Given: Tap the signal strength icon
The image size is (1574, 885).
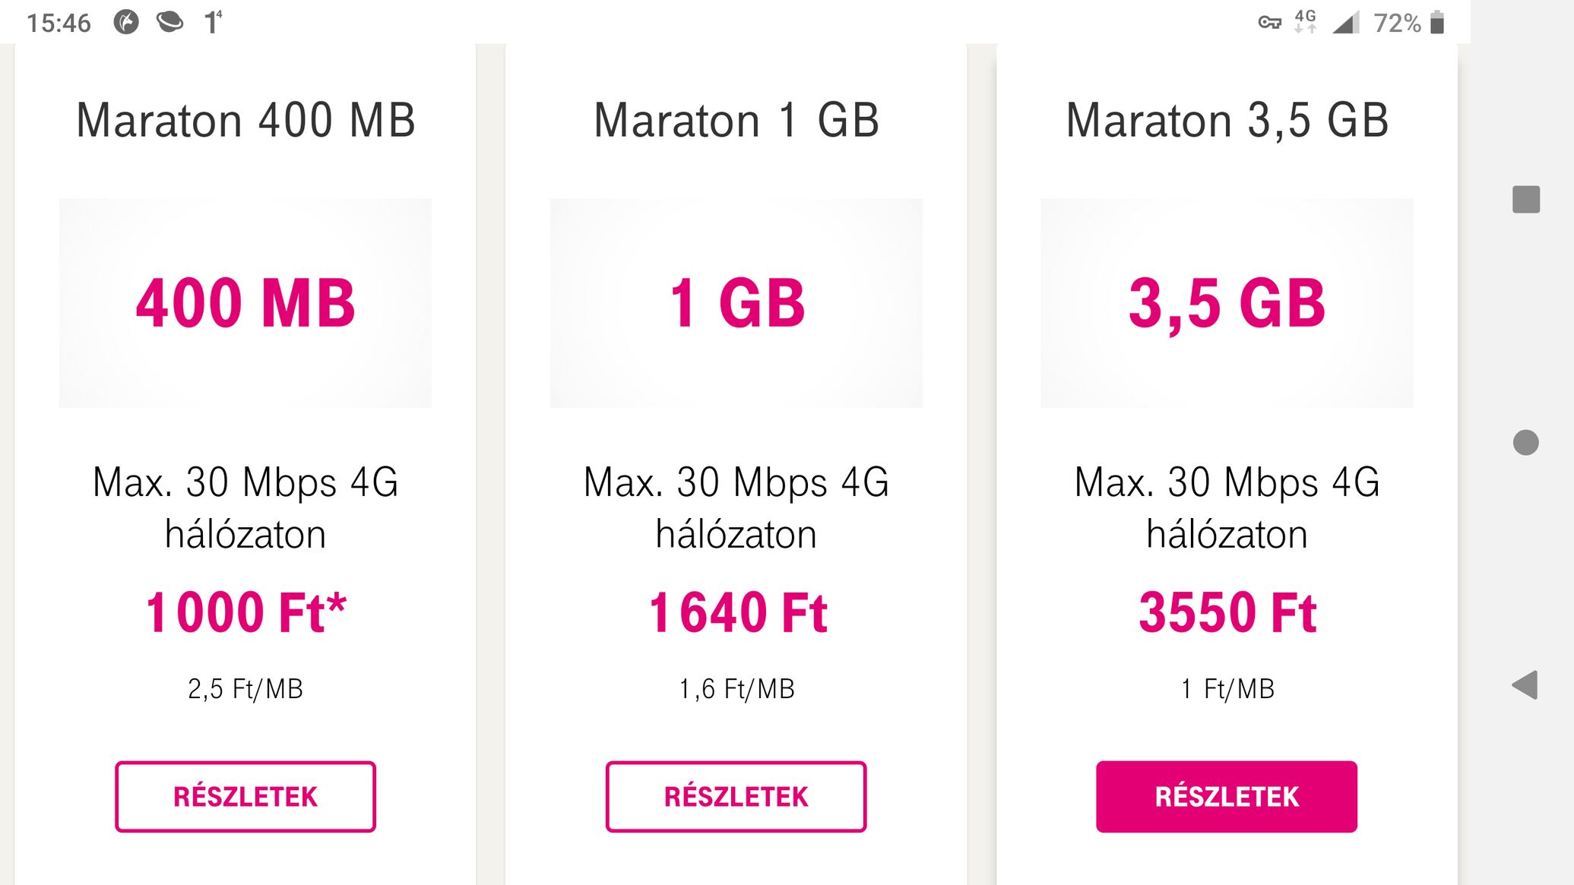Looking at the screenshot, I should coord(1345,22).
